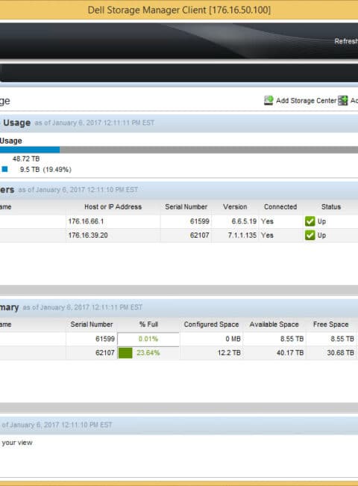Sort by Version column header
The image size is (358, 486).
pyautogui.click(x=235, y=206)
